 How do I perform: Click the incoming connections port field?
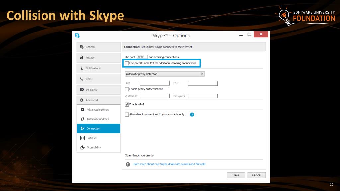[x=142, y=57]
